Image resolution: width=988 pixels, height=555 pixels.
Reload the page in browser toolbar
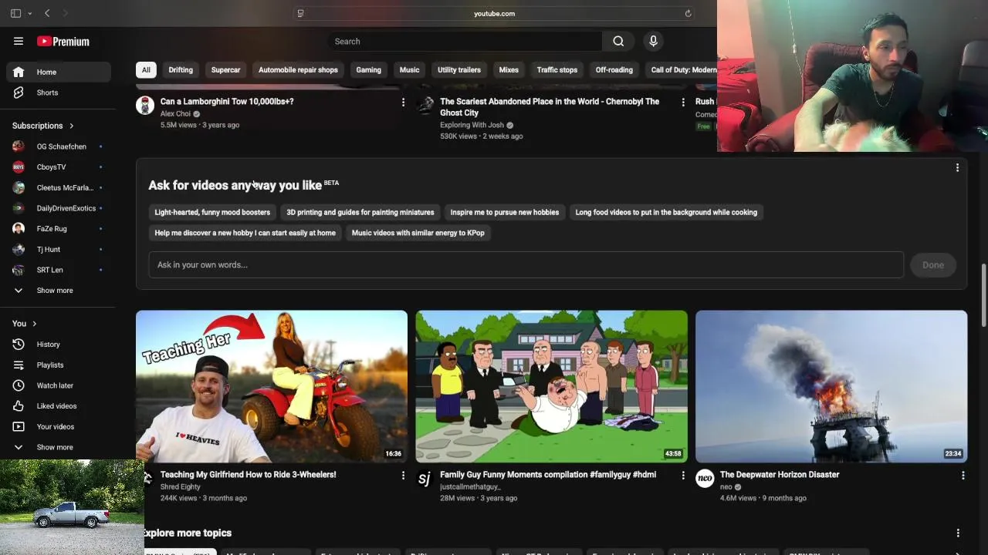pyautogui.click(x=688, y=13)
